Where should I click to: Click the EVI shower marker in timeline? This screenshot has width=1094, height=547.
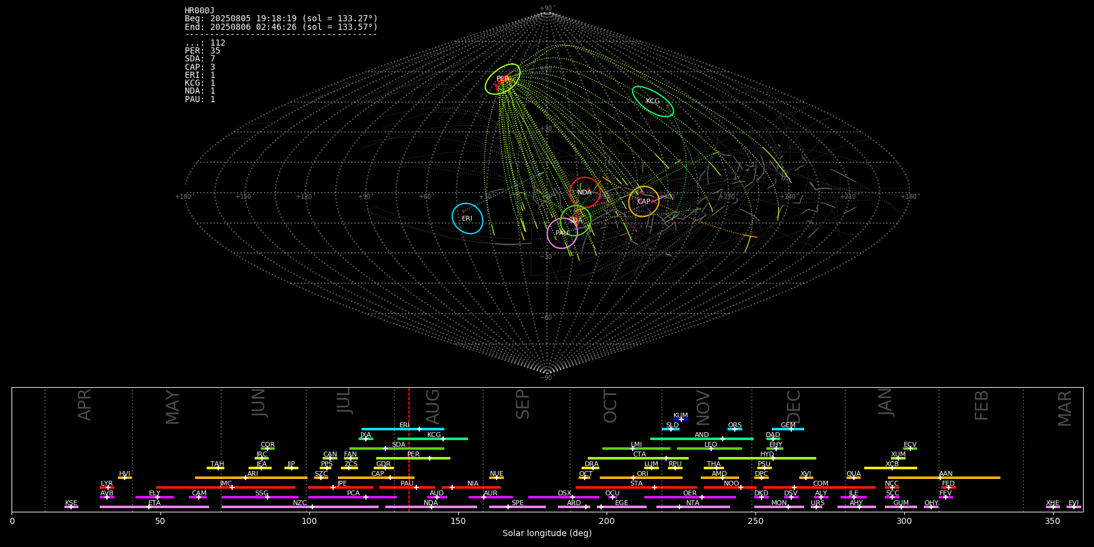[1074, 507]
